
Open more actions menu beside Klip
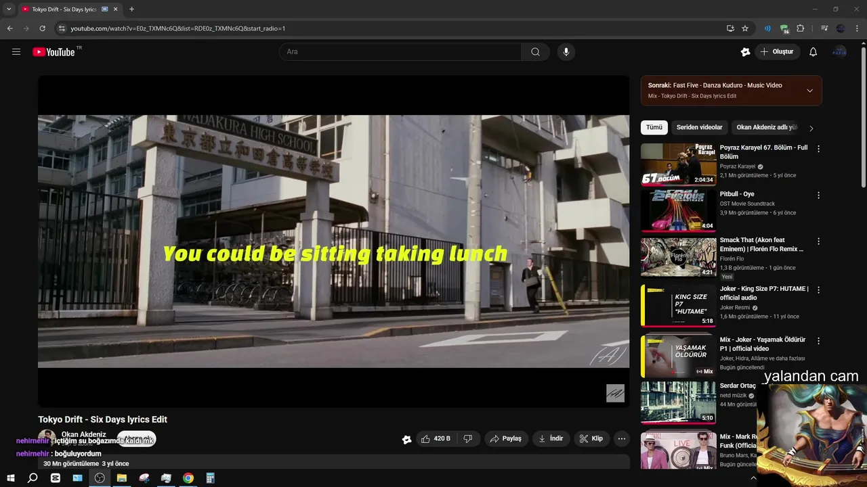[x=622, y=439]
